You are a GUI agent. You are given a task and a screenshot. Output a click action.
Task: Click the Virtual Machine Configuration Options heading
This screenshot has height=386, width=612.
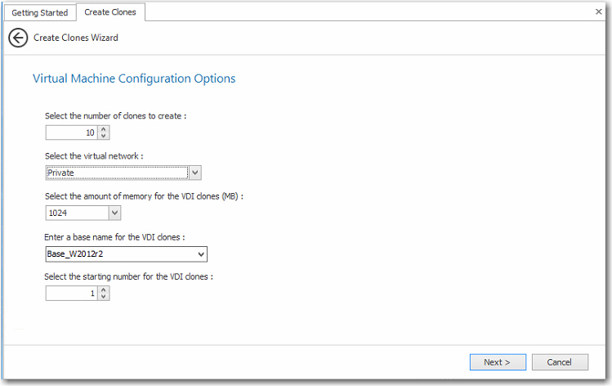coord(134,79)
